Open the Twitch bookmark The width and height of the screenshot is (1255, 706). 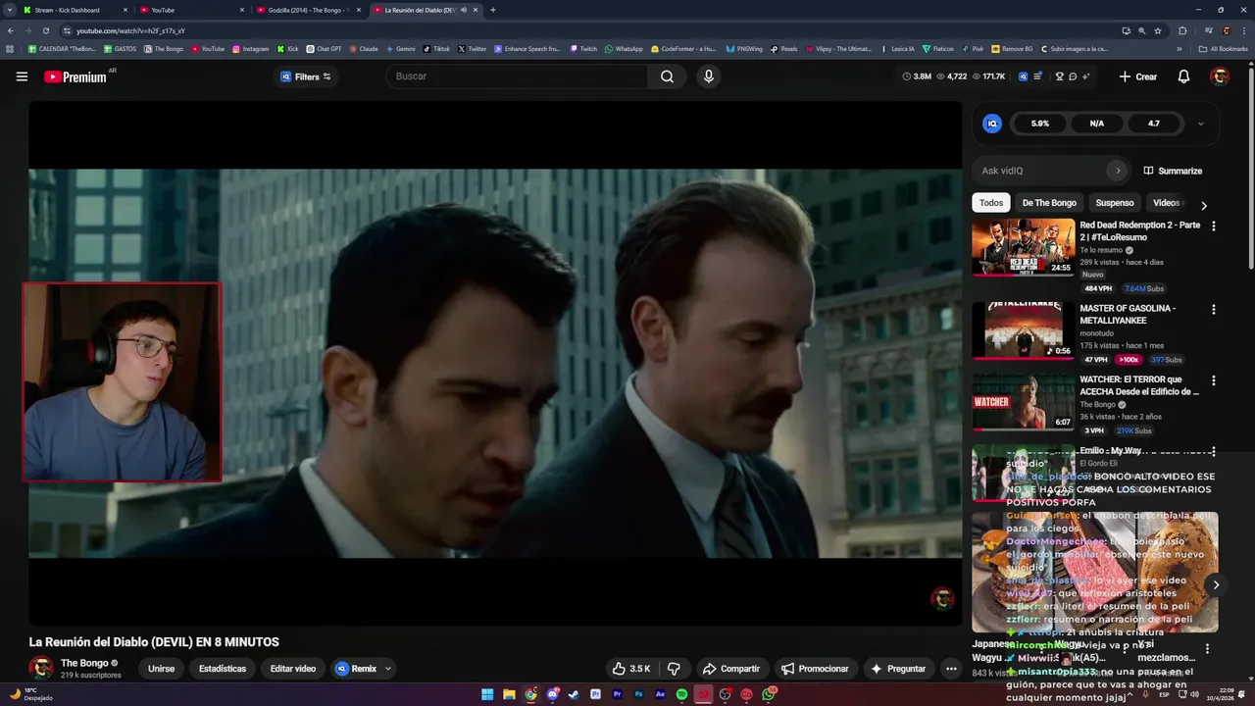click(x=582, y=48)
